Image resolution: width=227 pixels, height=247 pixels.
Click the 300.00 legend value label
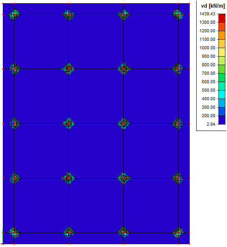(208, 107)
